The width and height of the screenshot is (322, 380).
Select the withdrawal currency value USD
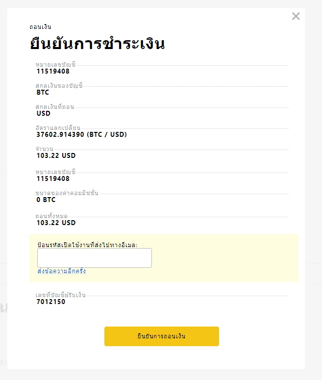[x=43, y=113]
